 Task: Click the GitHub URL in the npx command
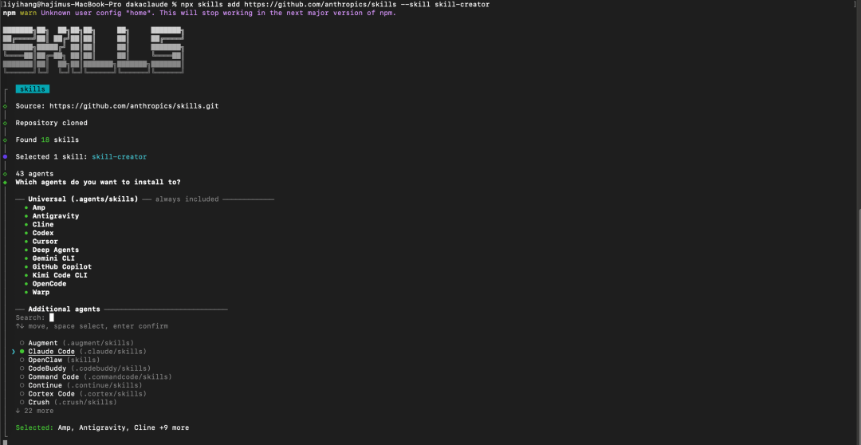[320, 5]
